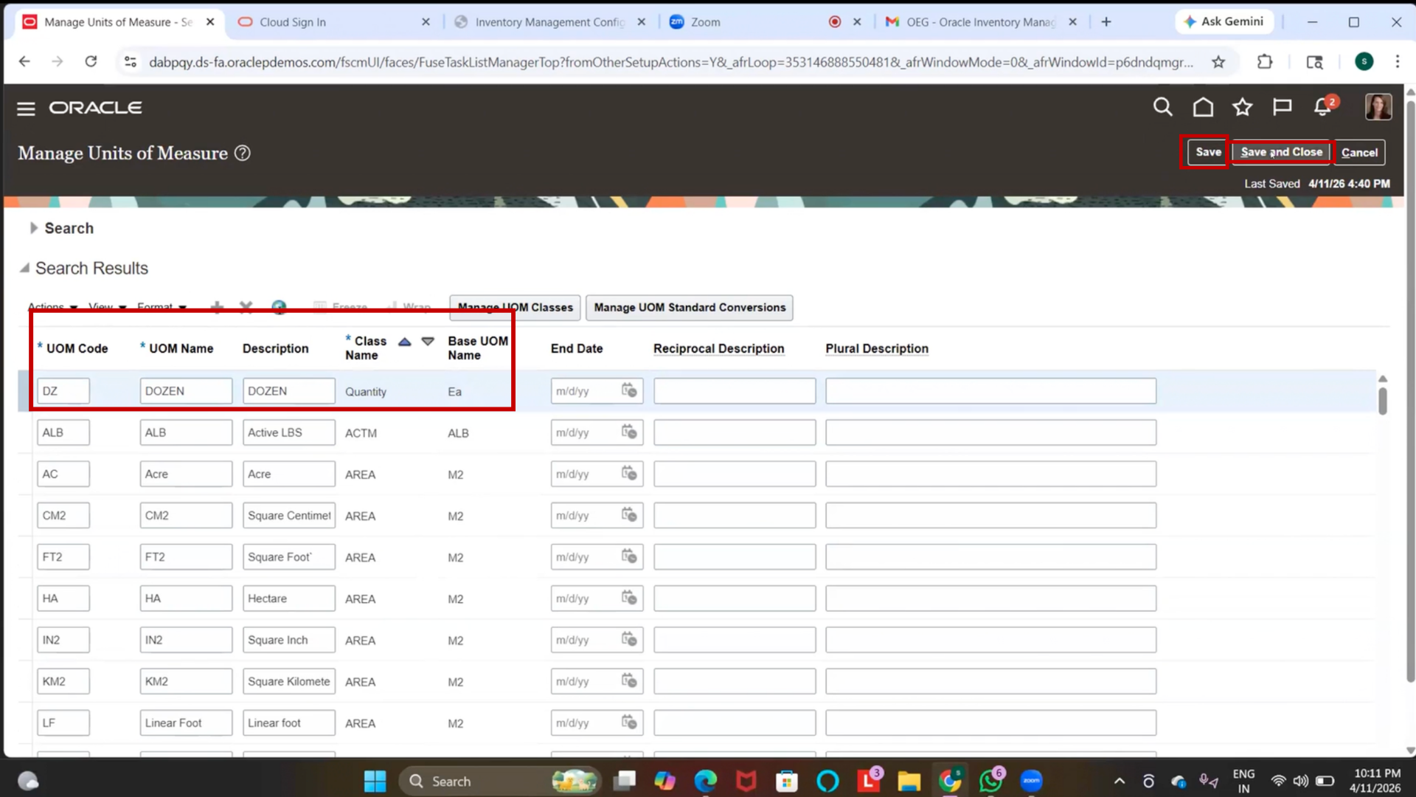The width and height of the screenshot is (1416, 797).
Task: Click the Ask Gemini button
Action: pos(1224,22)
